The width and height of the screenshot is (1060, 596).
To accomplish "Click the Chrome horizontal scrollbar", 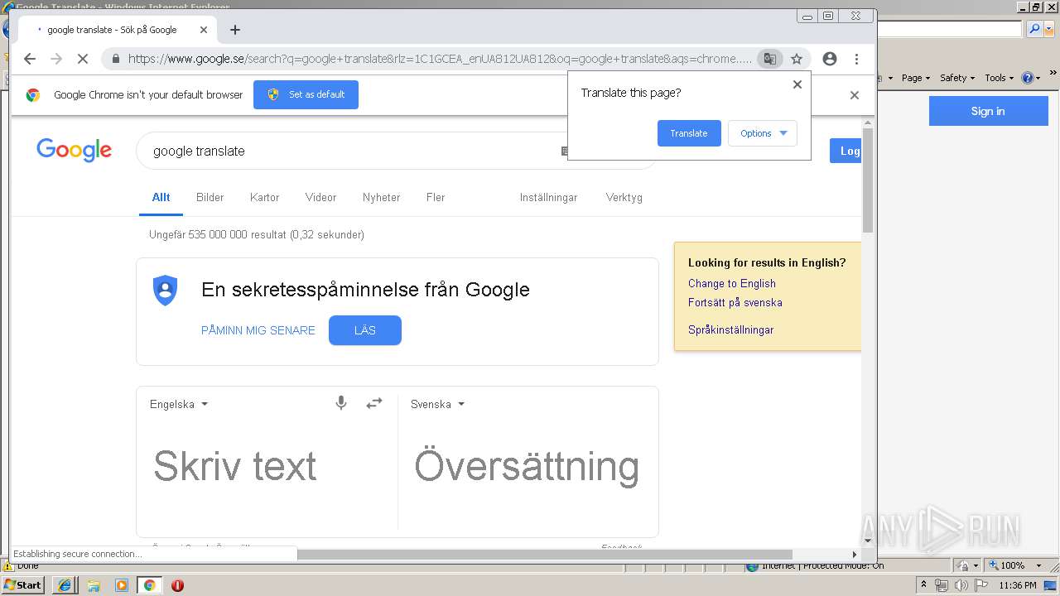I will click(x=545, y=554).
